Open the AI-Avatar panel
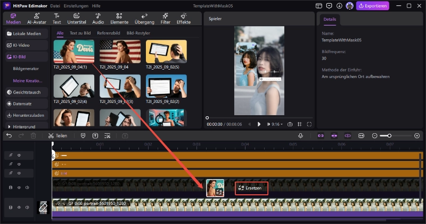 click(37, 19)
